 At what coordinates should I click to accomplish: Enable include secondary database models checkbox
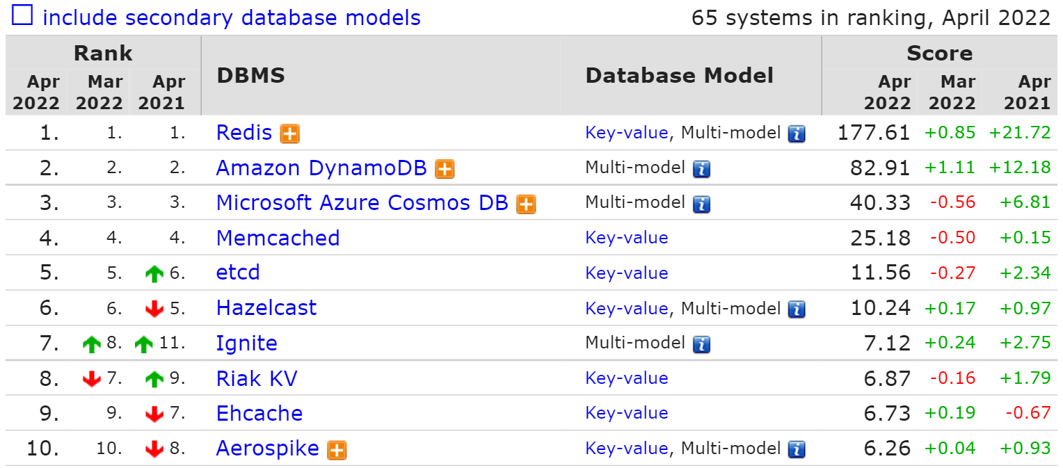(22, 15)
